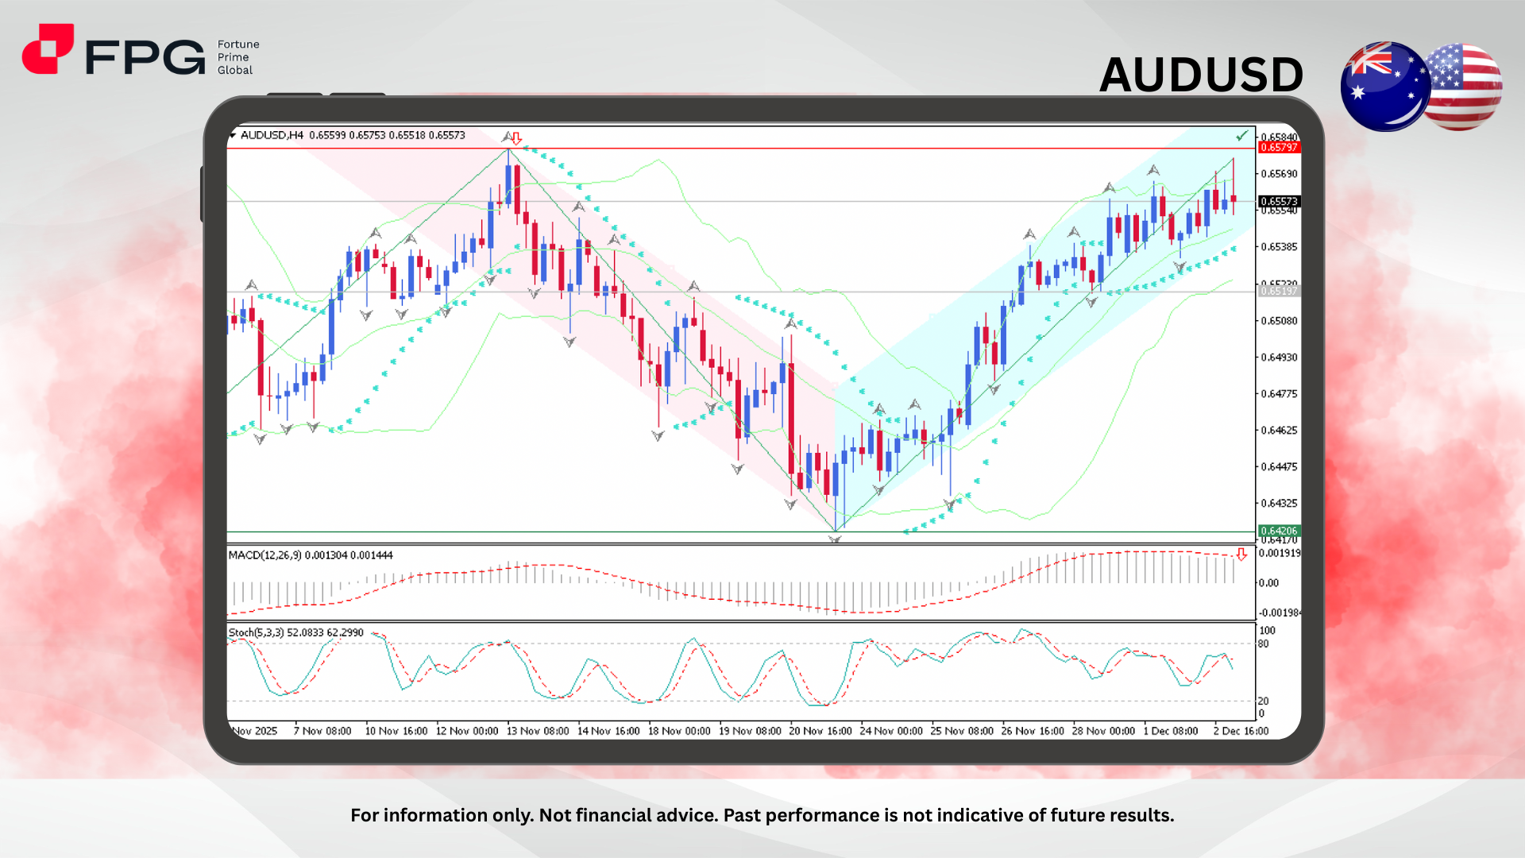Click the black 0.65573 current price label
1525x858 pixels.
(x=1279, y=202)
